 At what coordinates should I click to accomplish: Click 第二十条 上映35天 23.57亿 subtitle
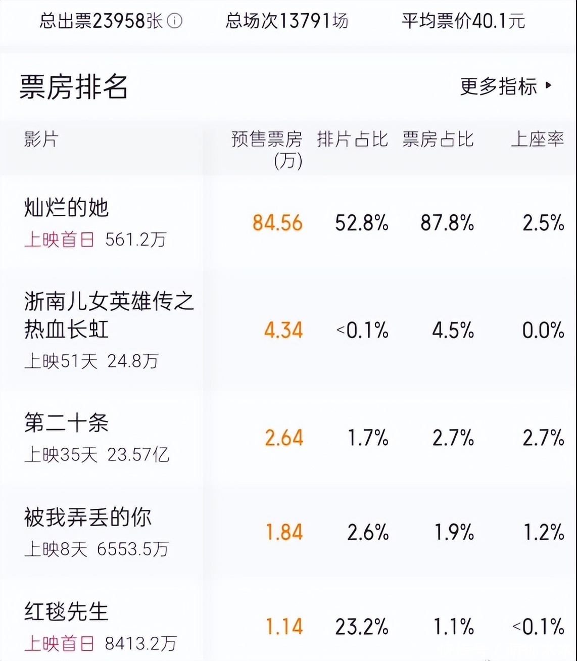pos(97,455)
